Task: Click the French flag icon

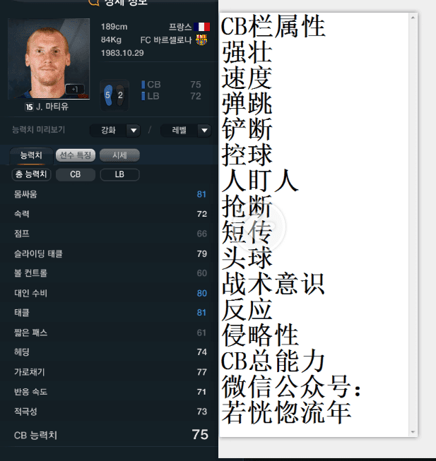Action: click(x=202, y=27)
